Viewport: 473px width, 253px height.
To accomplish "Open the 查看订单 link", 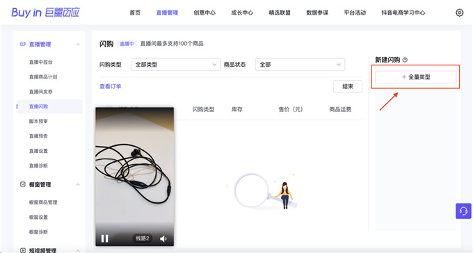I will point(111,86).
